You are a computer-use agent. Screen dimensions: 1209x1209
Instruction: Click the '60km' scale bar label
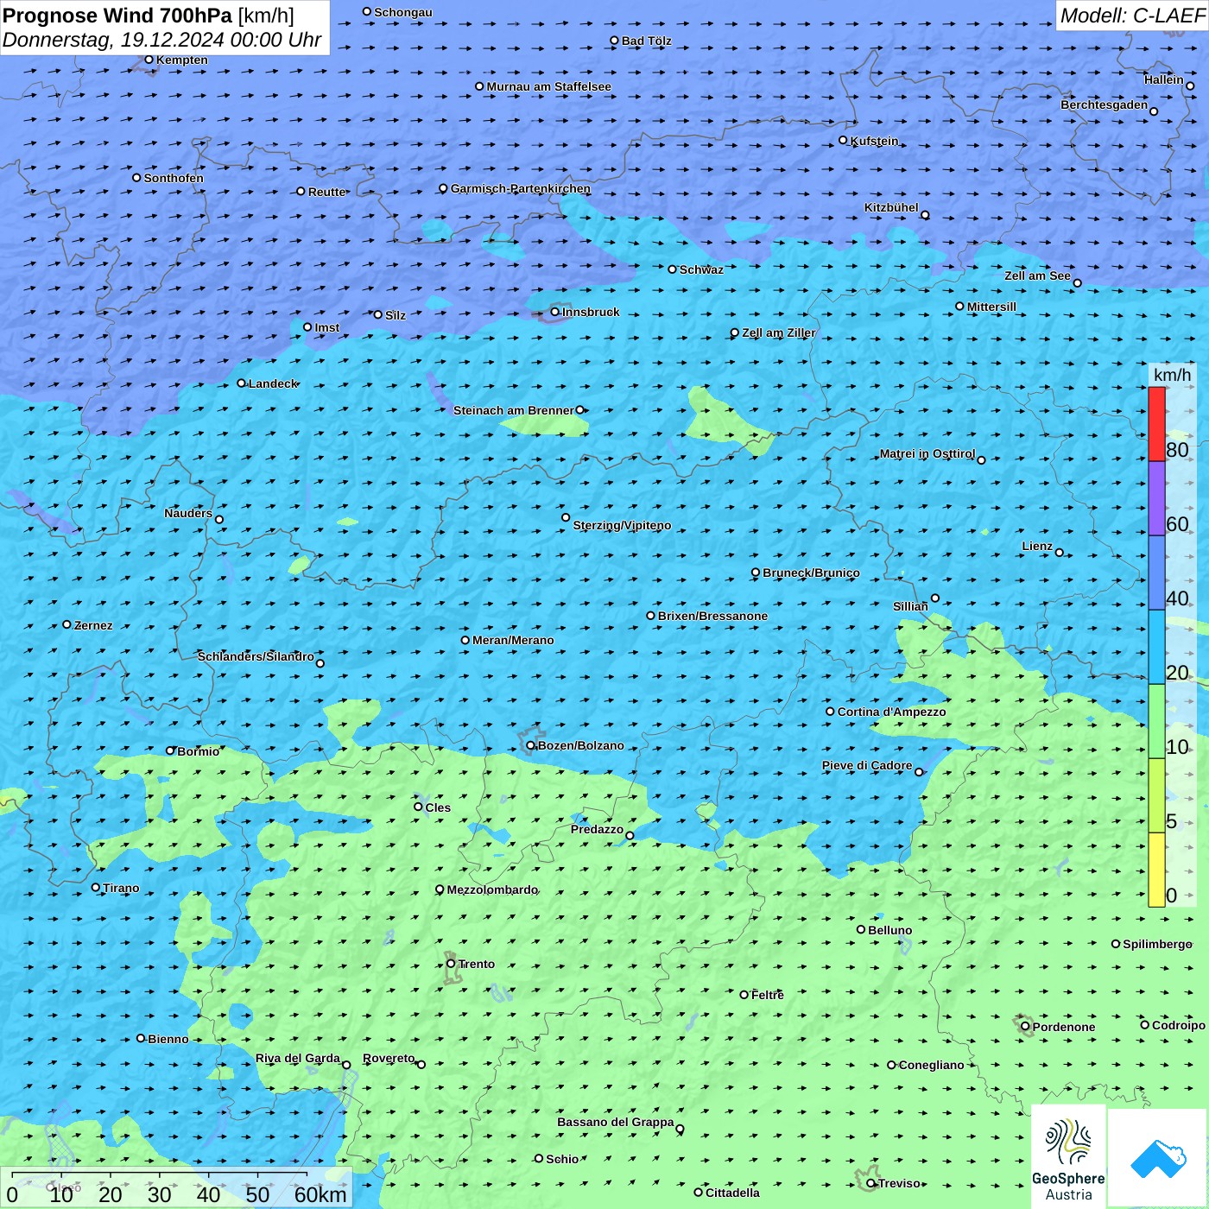[320, 1194]
